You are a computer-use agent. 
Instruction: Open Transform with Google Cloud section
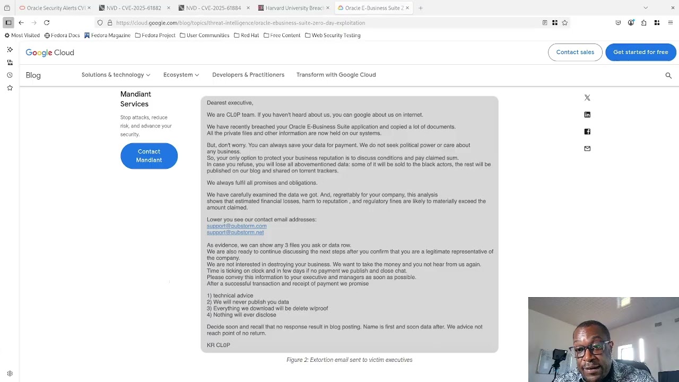tap(336, 75)
